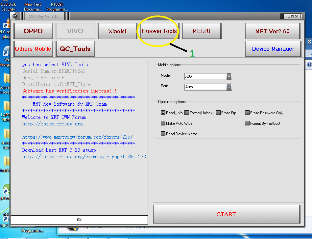Viewport: 312px width, 239px height.
Task: Close the MRT Key window
Action: point(296,16)
